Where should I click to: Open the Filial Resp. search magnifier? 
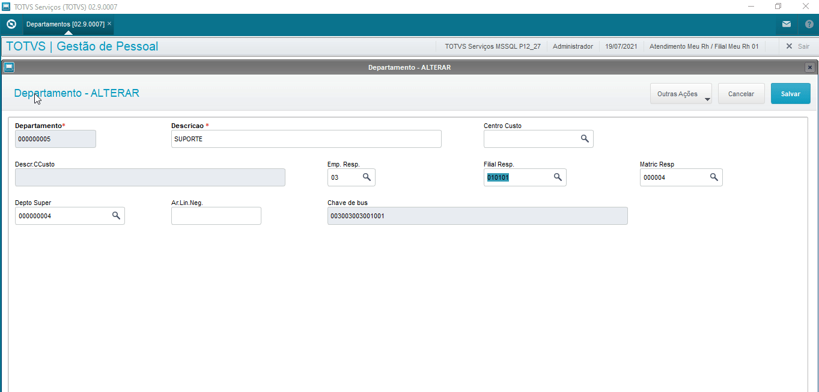558,177
